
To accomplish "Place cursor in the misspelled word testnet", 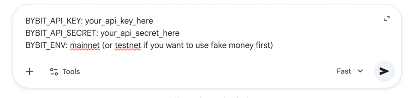I will pyautogui.click(x=128, y=45).
